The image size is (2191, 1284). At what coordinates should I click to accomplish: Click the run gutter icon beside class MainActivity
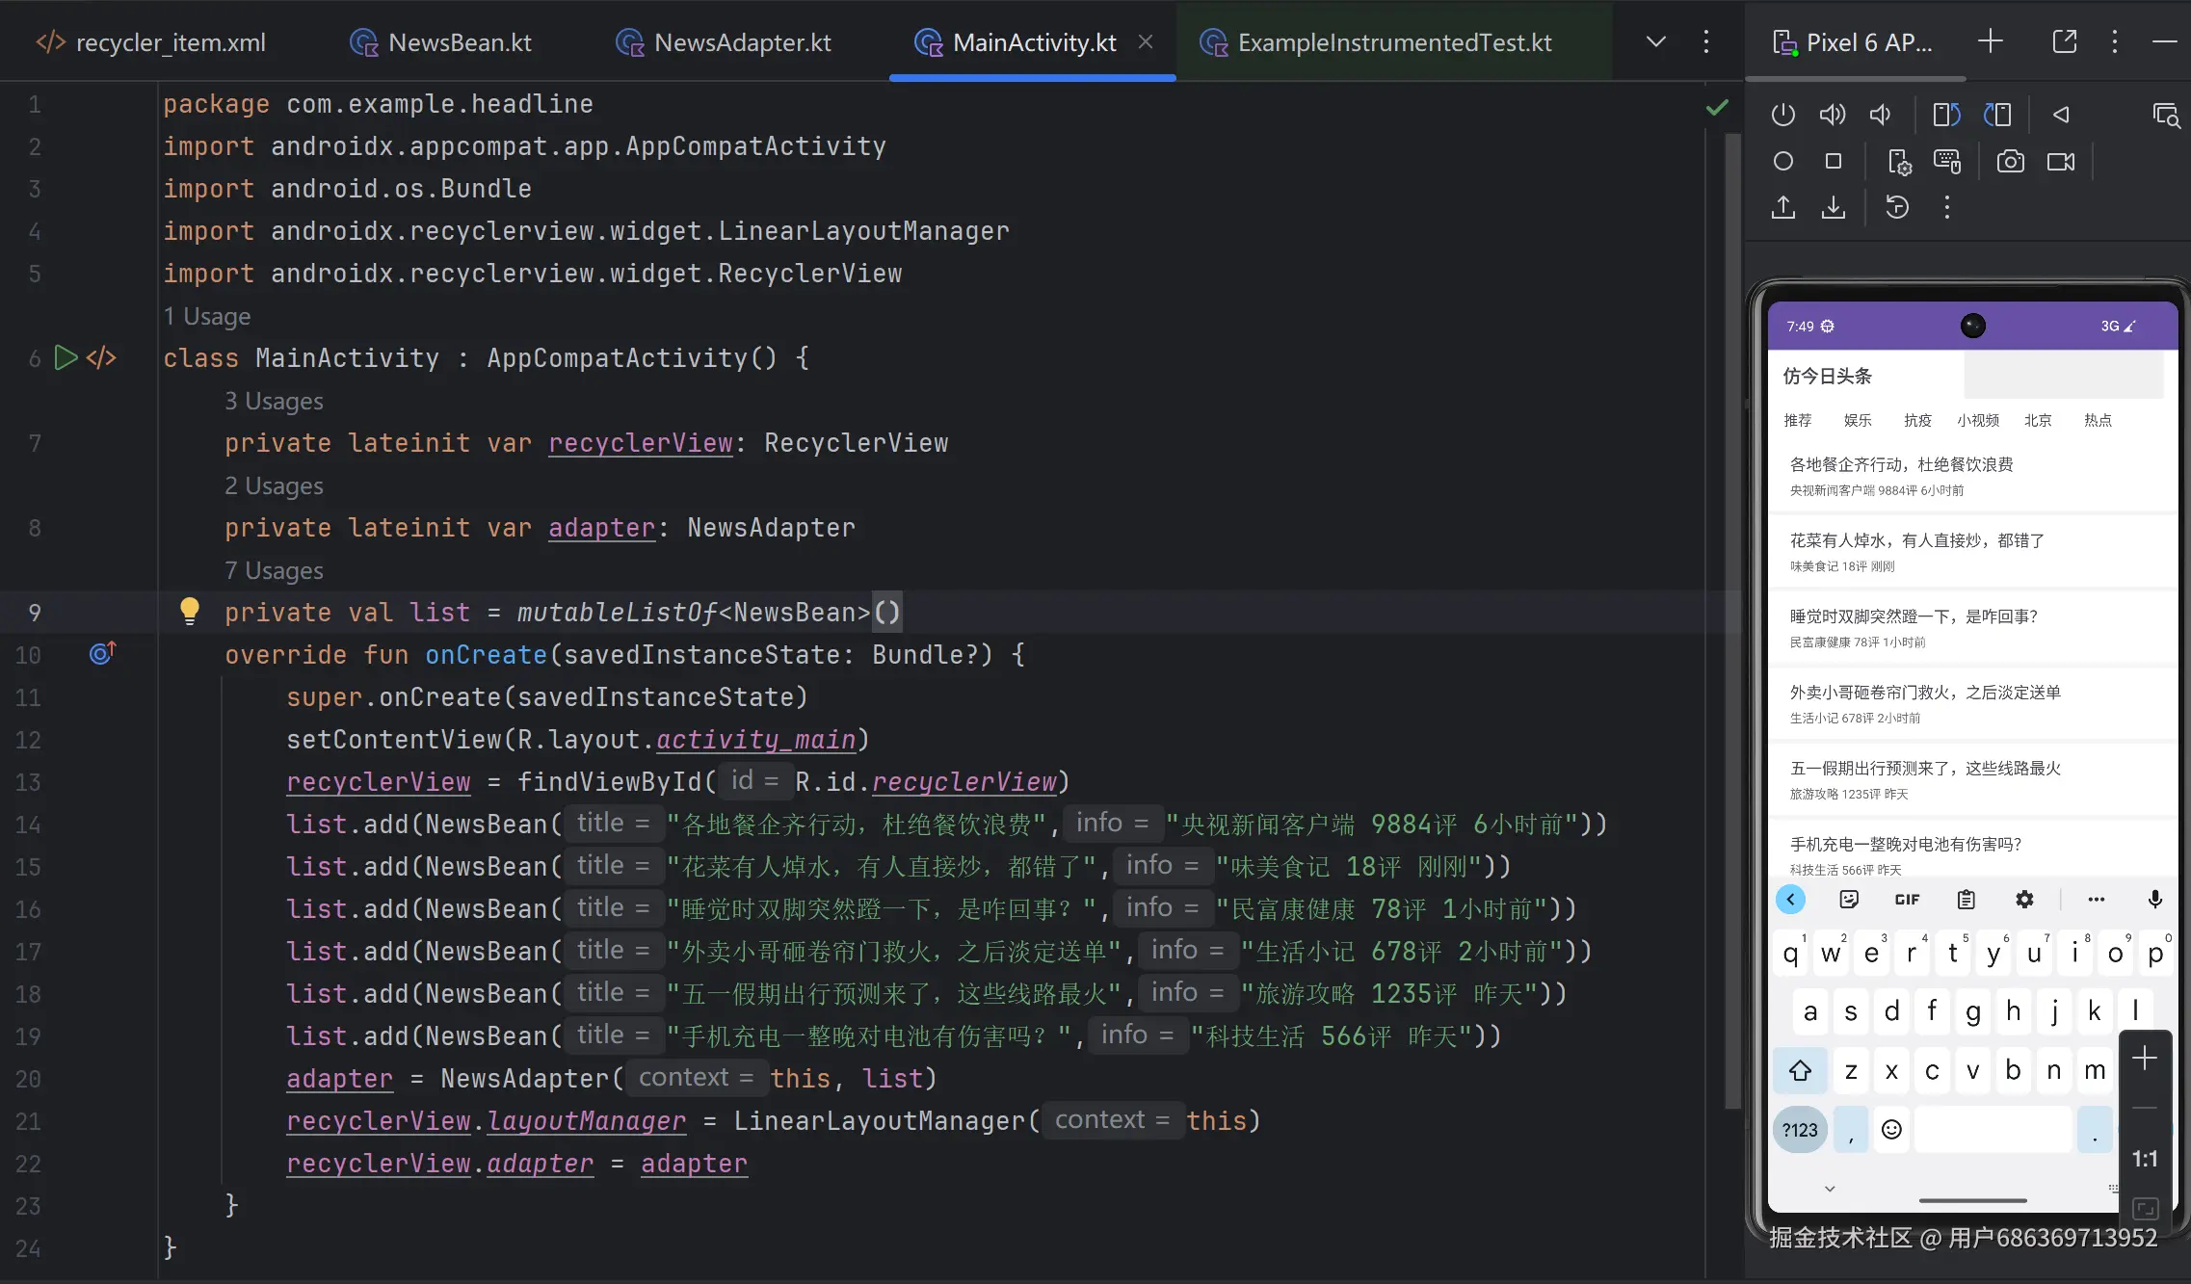[x=66, y=358]
